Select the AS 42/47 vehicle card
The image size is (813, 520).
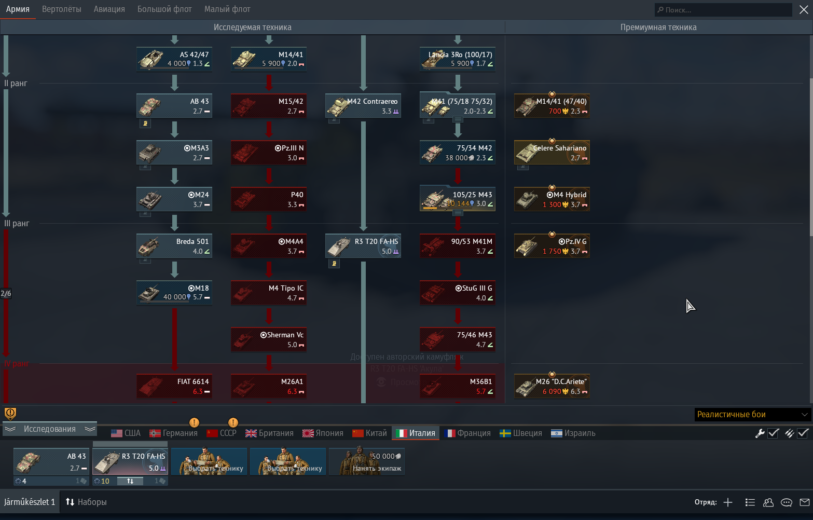174,59
